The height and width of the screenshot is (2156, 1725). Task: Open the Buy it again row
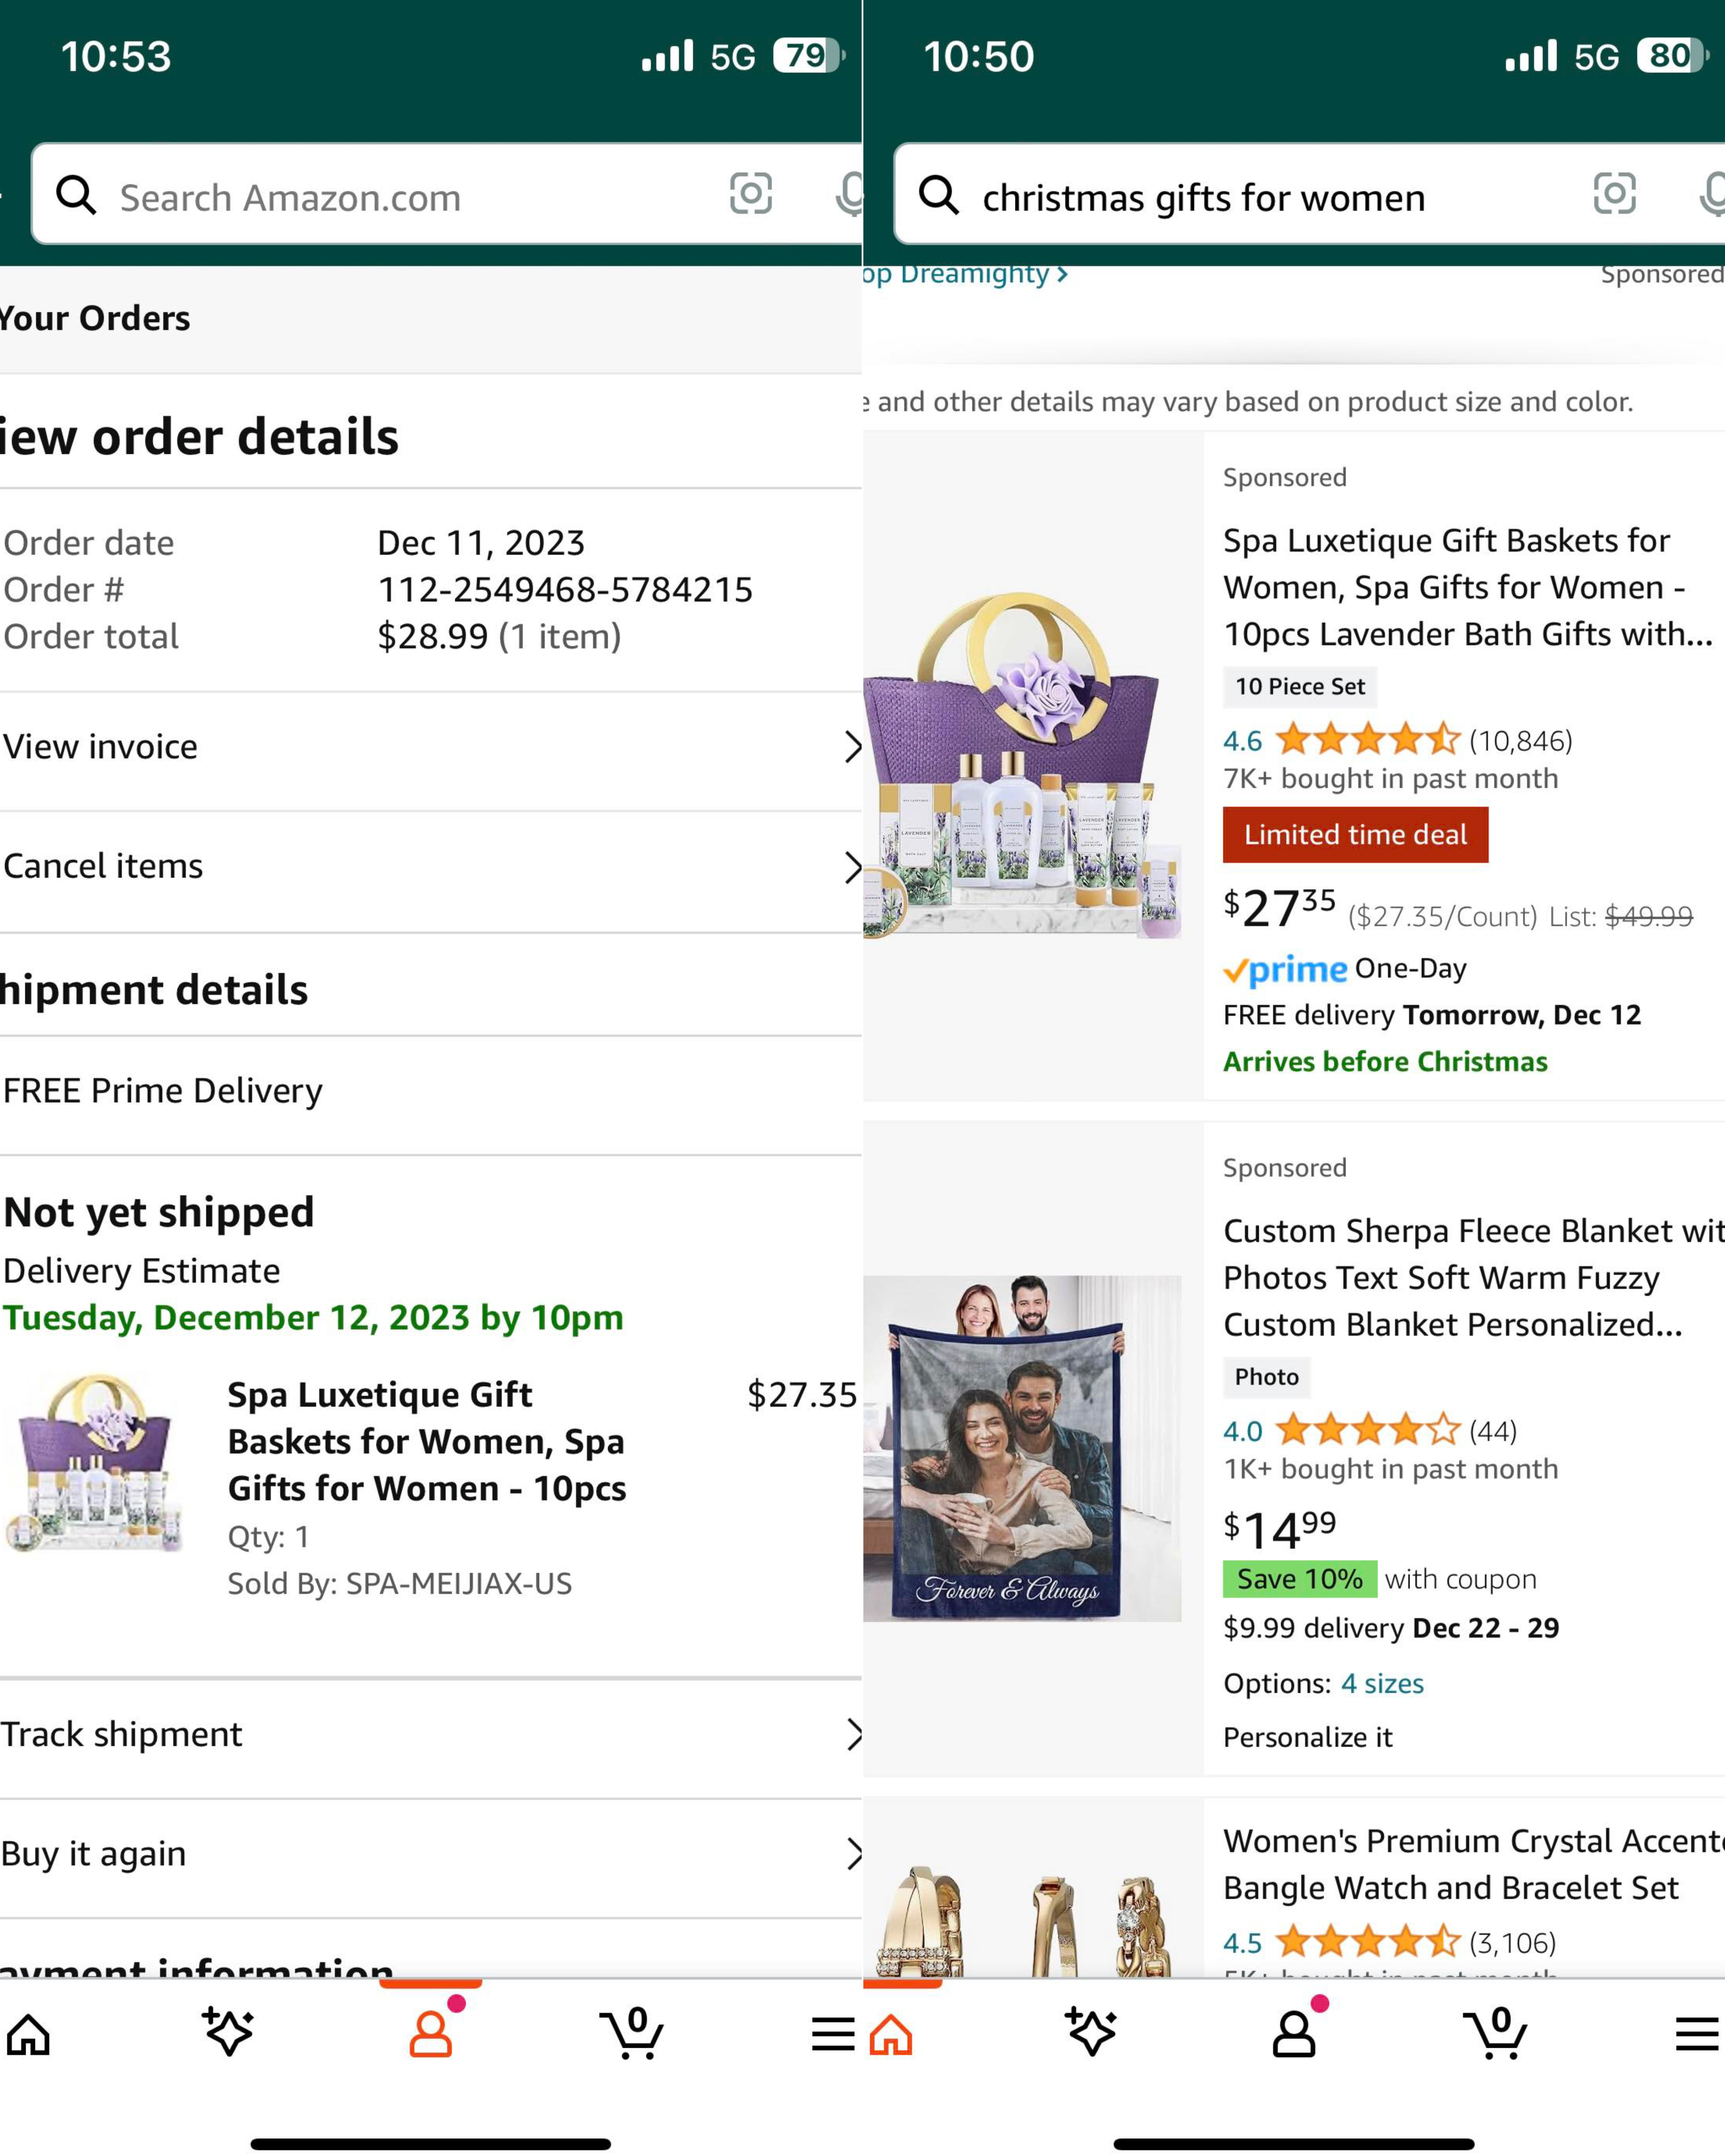point(430,1854)
